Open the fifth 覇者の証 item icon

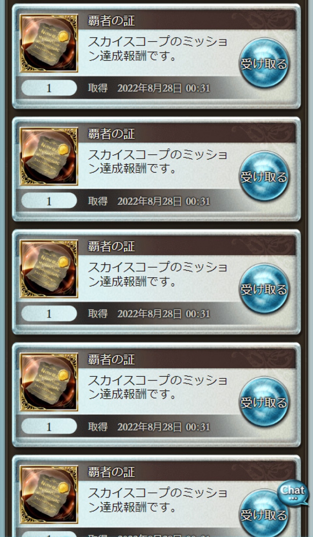click(x=49, y=495)
